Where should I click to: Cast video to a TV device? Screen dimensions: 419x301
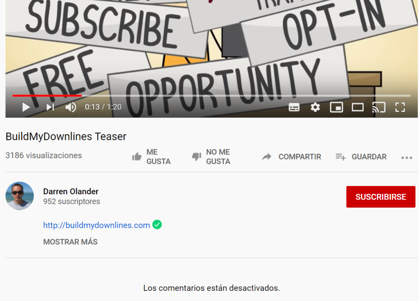coord(378,108)
